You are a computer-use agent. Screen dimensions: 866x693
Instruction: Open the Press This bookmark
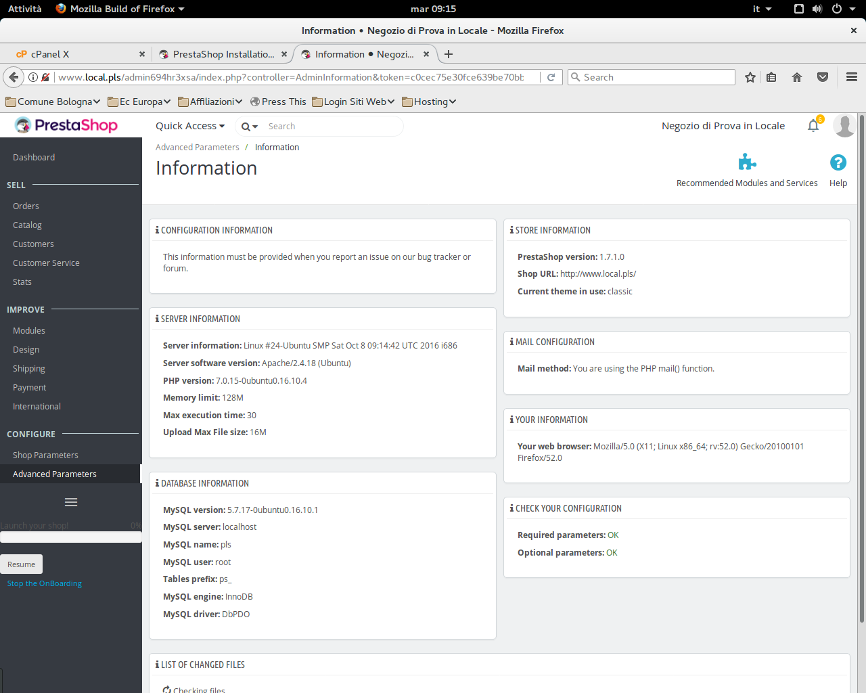coord(278,102)
